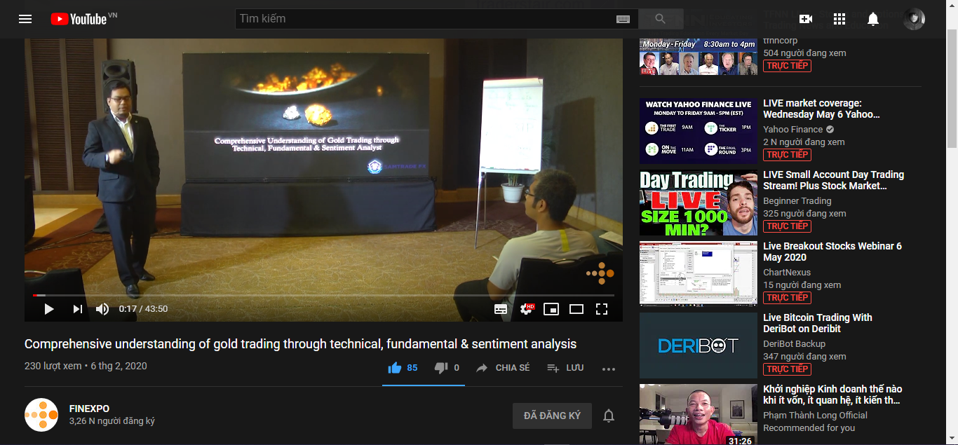Open more actions three-dot menu
958x445 pixels.
pos(609,369)
